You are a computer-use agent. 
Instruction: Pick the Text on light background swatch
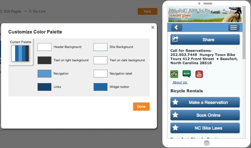tap(45, 60)
